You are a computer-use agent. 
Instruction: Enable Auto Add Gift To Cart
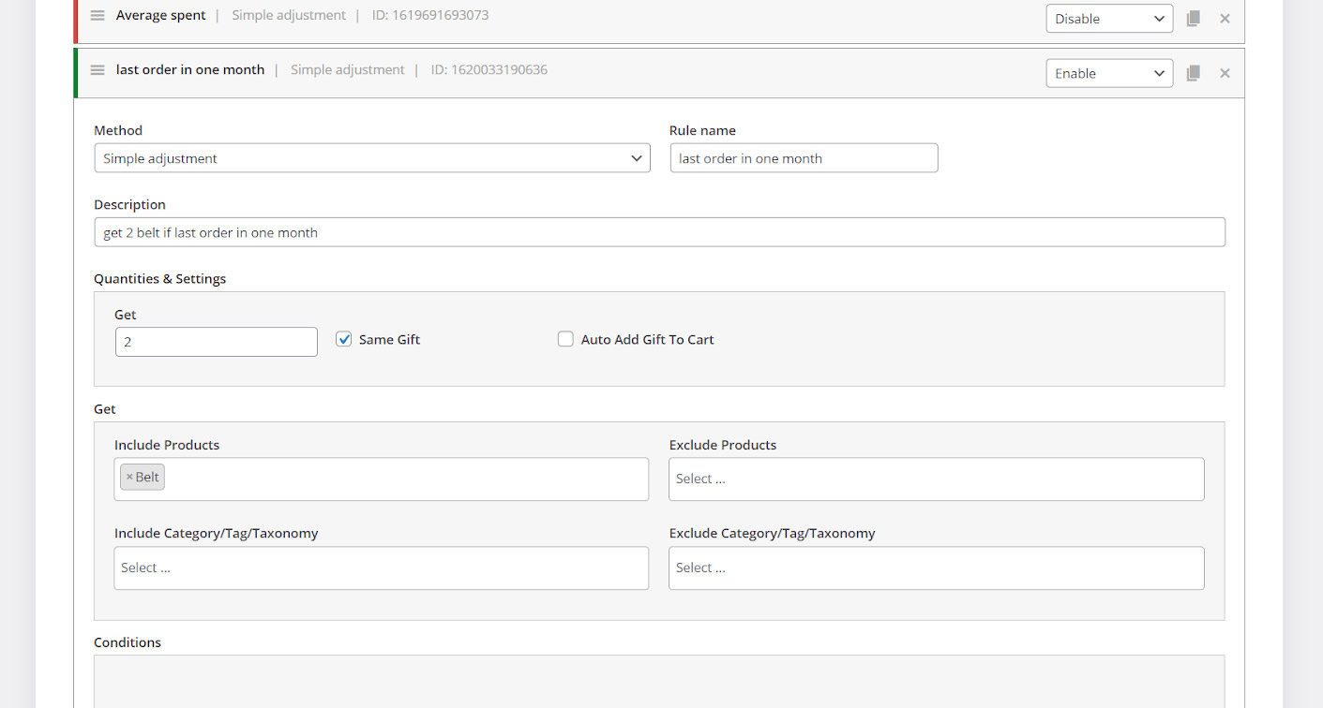tap(565, 340)
